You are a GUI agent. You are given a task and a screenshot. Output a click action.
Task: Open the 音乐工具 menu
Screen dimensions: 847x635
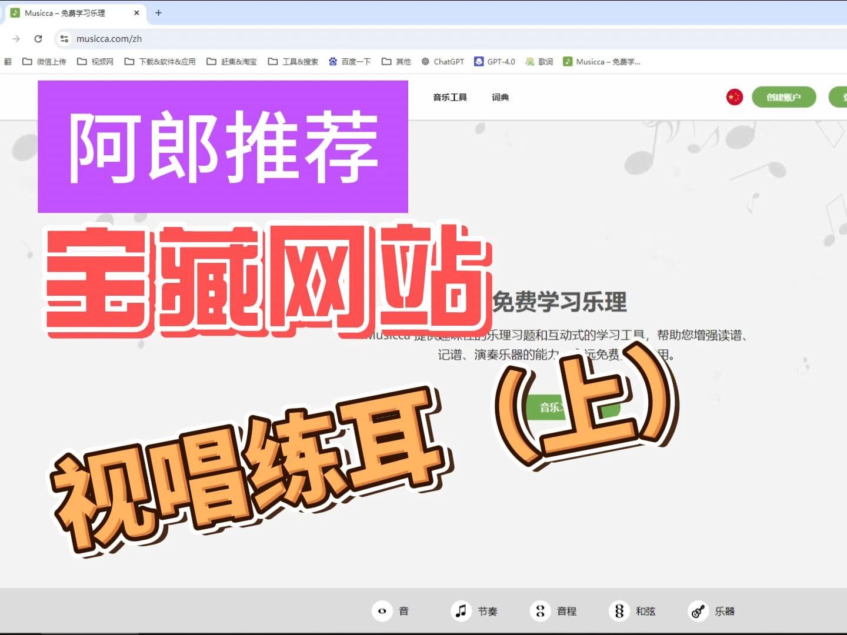pos(450,97)
